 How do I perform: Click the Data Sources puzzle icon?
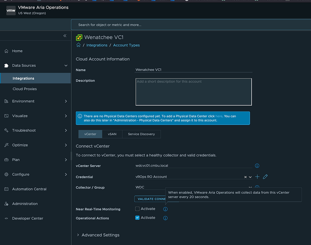coord(6,66)
